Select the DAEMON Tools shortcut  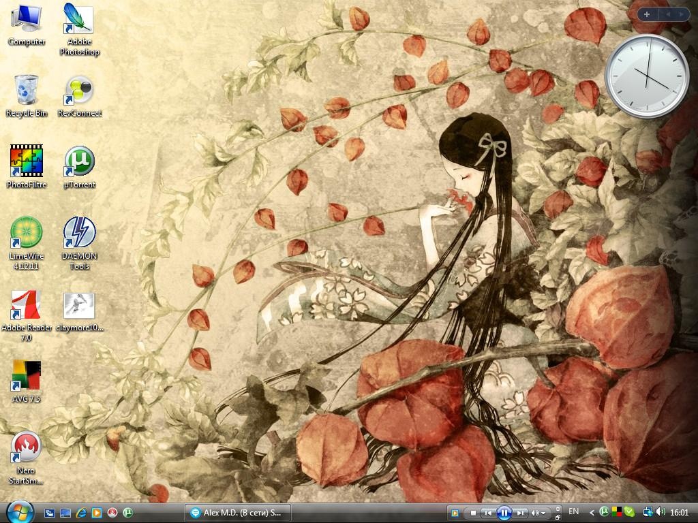pyautogui.click(x=79, y=243)
